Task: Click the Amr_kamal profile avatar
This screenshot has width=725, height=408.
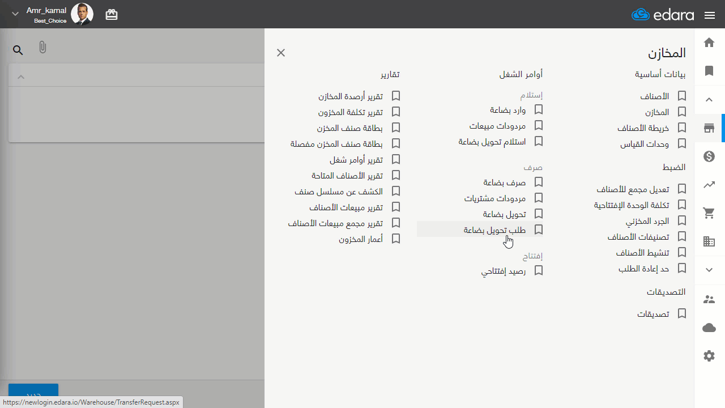Action: pyautogui.click(x=82, y=14)
